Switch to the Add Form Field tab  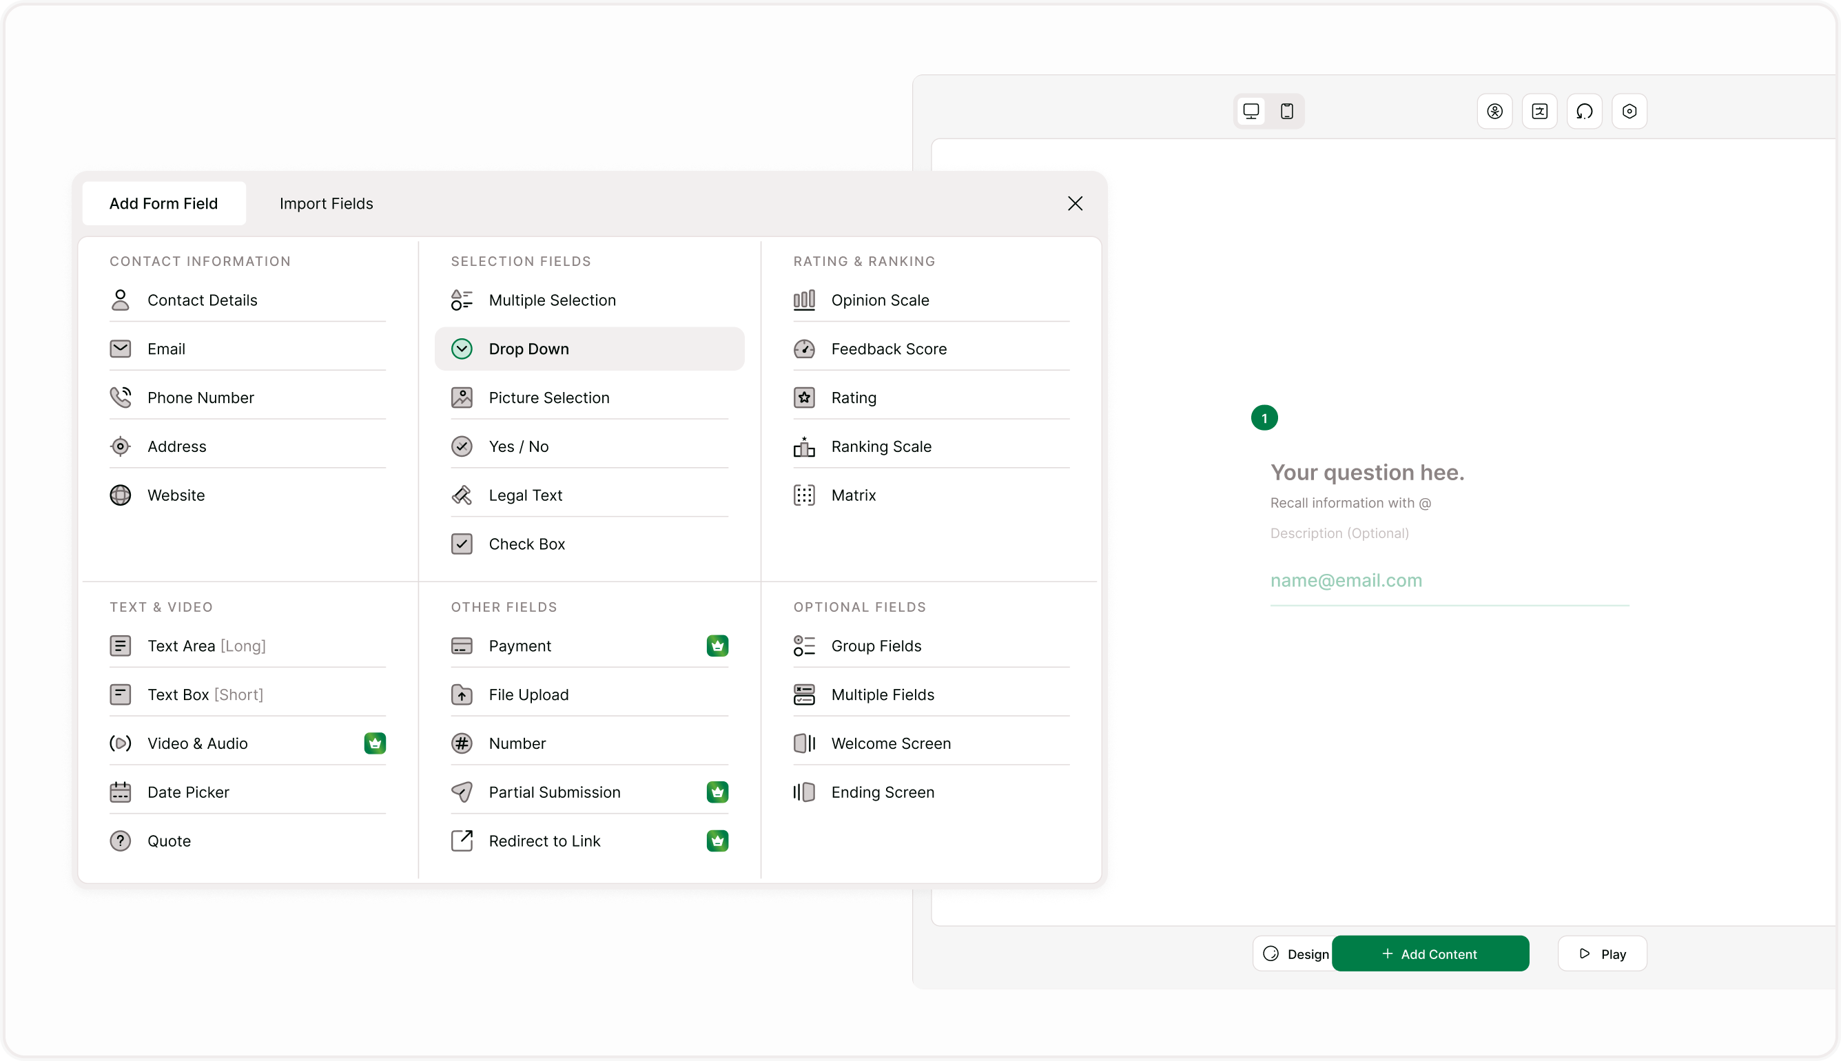(x=163, y=203)
